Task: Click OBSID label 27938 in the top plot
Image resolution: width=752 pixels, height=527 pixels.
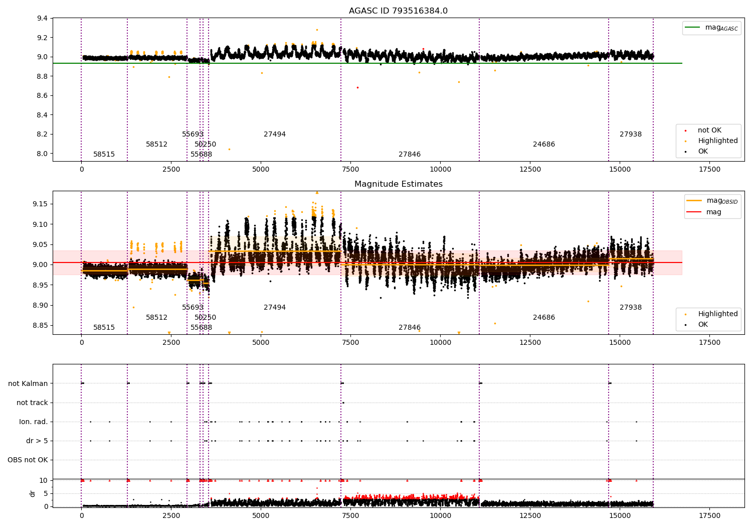Action: 630,135
